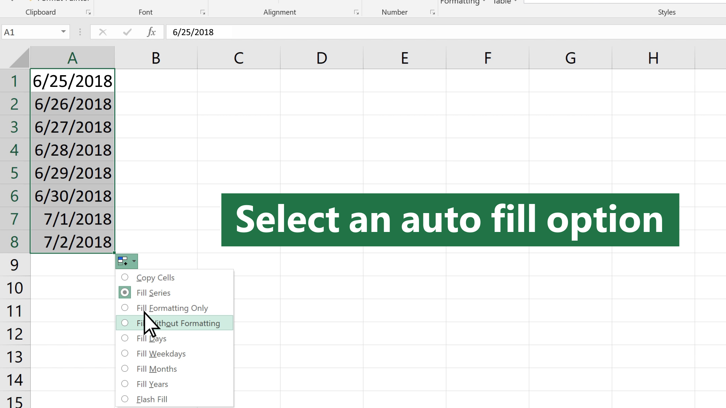This screenshot has height=408, width=726.
Task: Select column E header
Action: pyautogui.click(x=405, y=58)
